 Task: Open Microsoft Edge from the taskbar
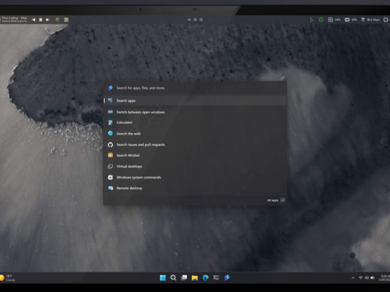(x=205, y=278)
